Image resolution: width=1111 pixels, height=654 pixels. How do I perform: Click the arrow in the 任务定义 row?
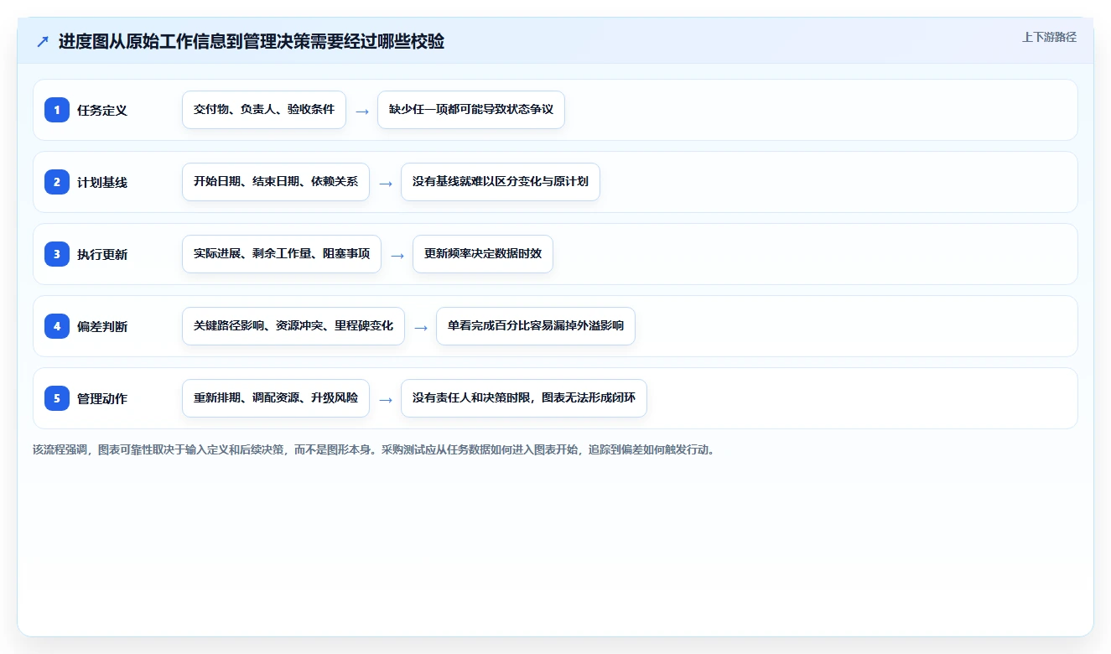click(x=362, y=111)
